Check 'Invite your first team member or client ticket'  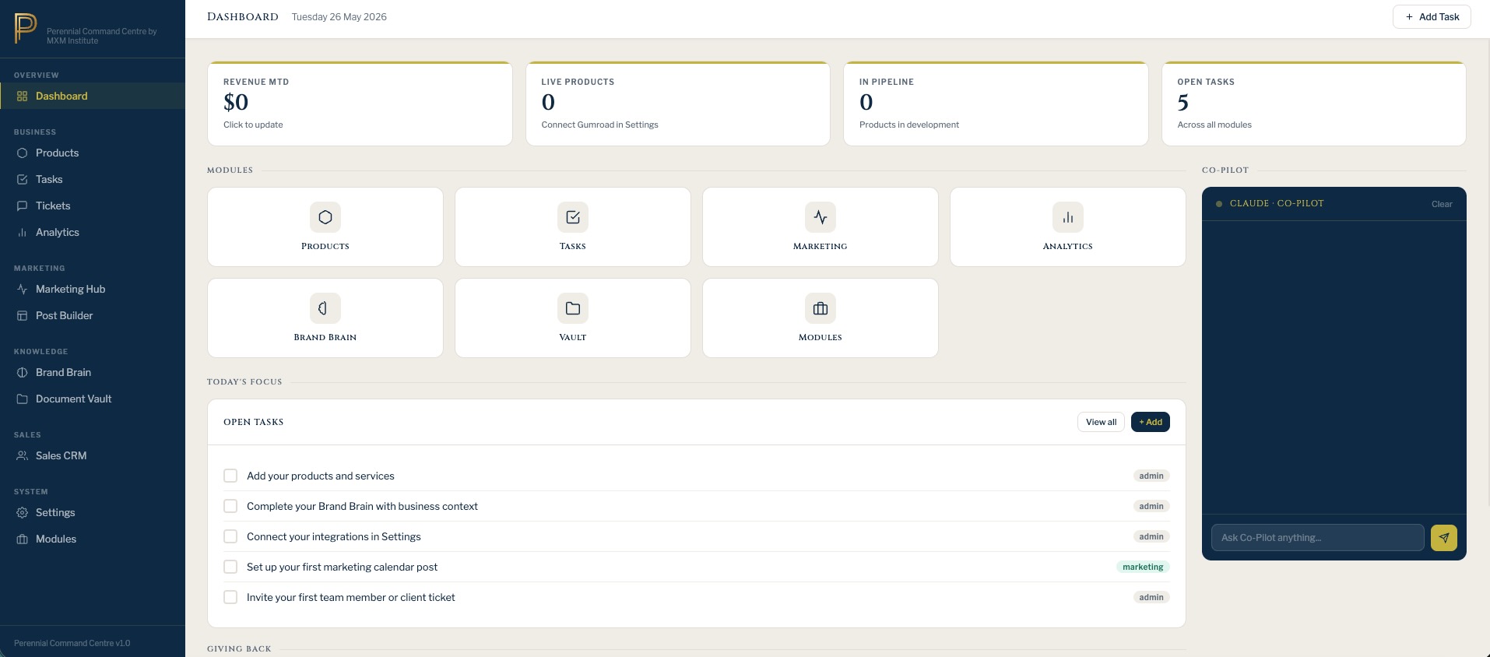(x=230, y=597)
